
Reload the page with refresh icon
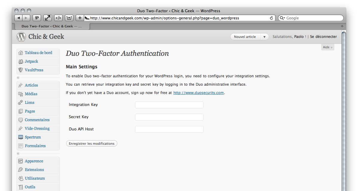[x=271, y=18]
